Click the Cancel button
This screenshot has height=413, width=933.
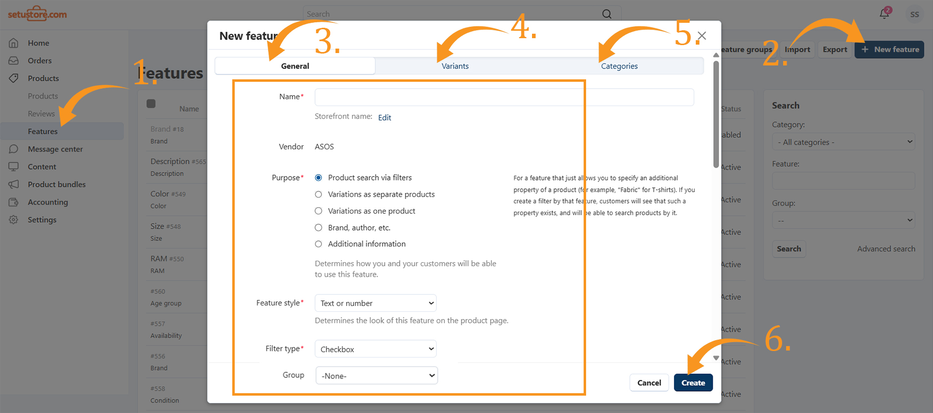649,383
